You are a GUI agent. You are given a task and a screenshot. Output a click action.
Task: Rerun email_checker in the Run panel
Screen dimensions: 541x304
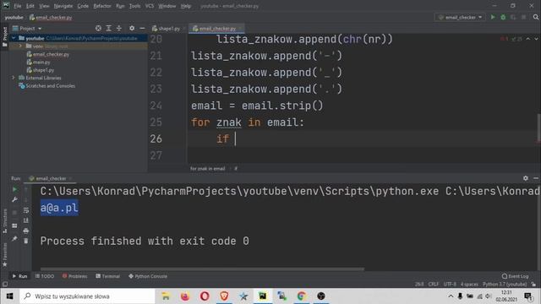point(14,189)
